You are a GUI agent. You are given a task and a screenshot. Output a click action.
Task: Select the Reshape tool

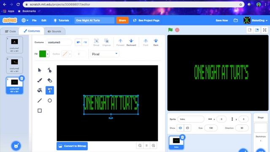(x=50, y=70)
